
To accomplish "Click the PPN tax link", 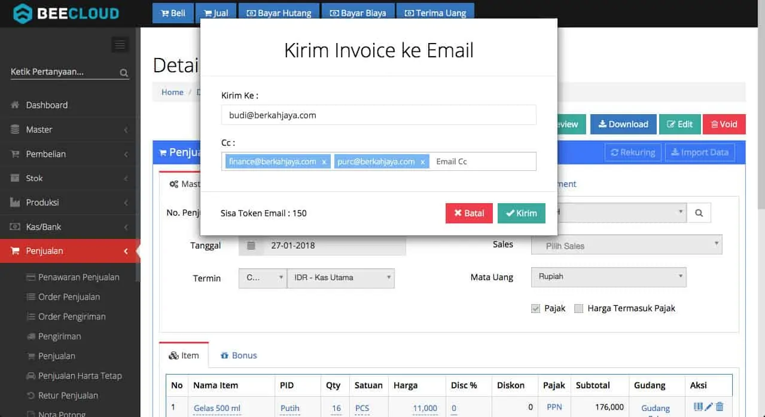I will 554,407.
